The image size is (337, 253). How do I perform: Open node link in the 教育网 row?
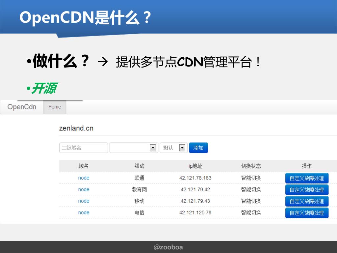[84, 189]
